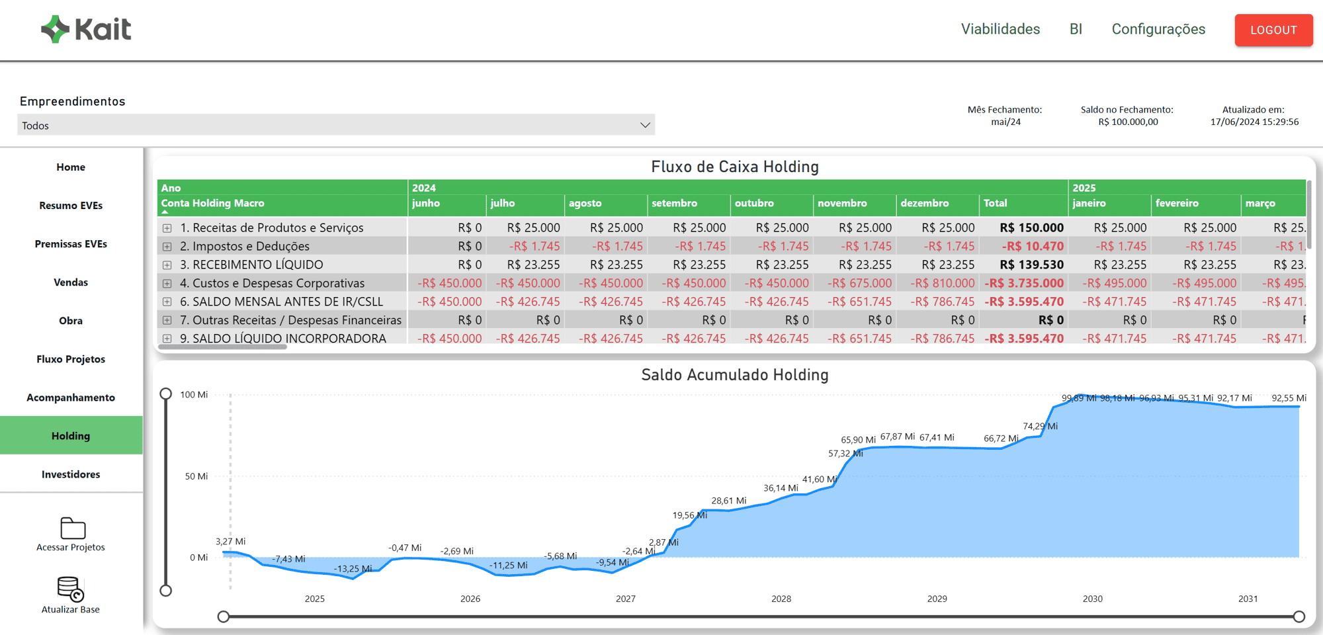Select Investidores in the sidebar
This screenshot has height=635, width=1323.
click(71, 474)
